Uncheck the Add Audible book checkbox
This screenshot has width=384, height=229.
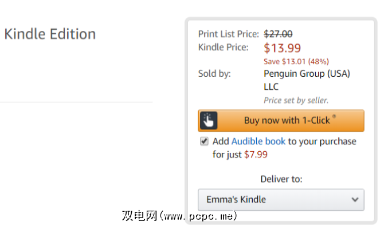[204, 141]
